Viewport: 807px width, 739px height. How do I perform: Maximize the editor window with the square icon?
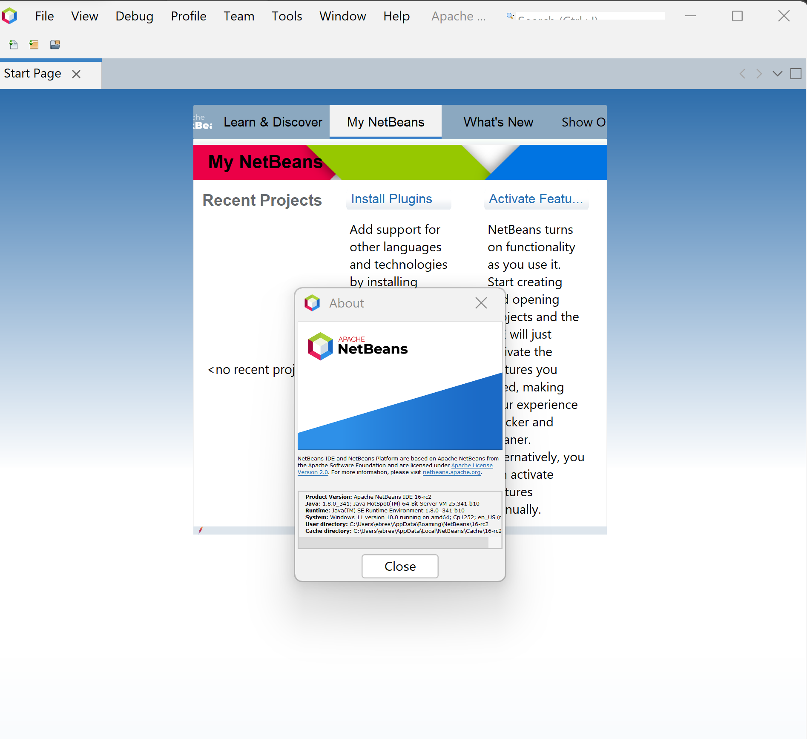(x=796, y=74)
